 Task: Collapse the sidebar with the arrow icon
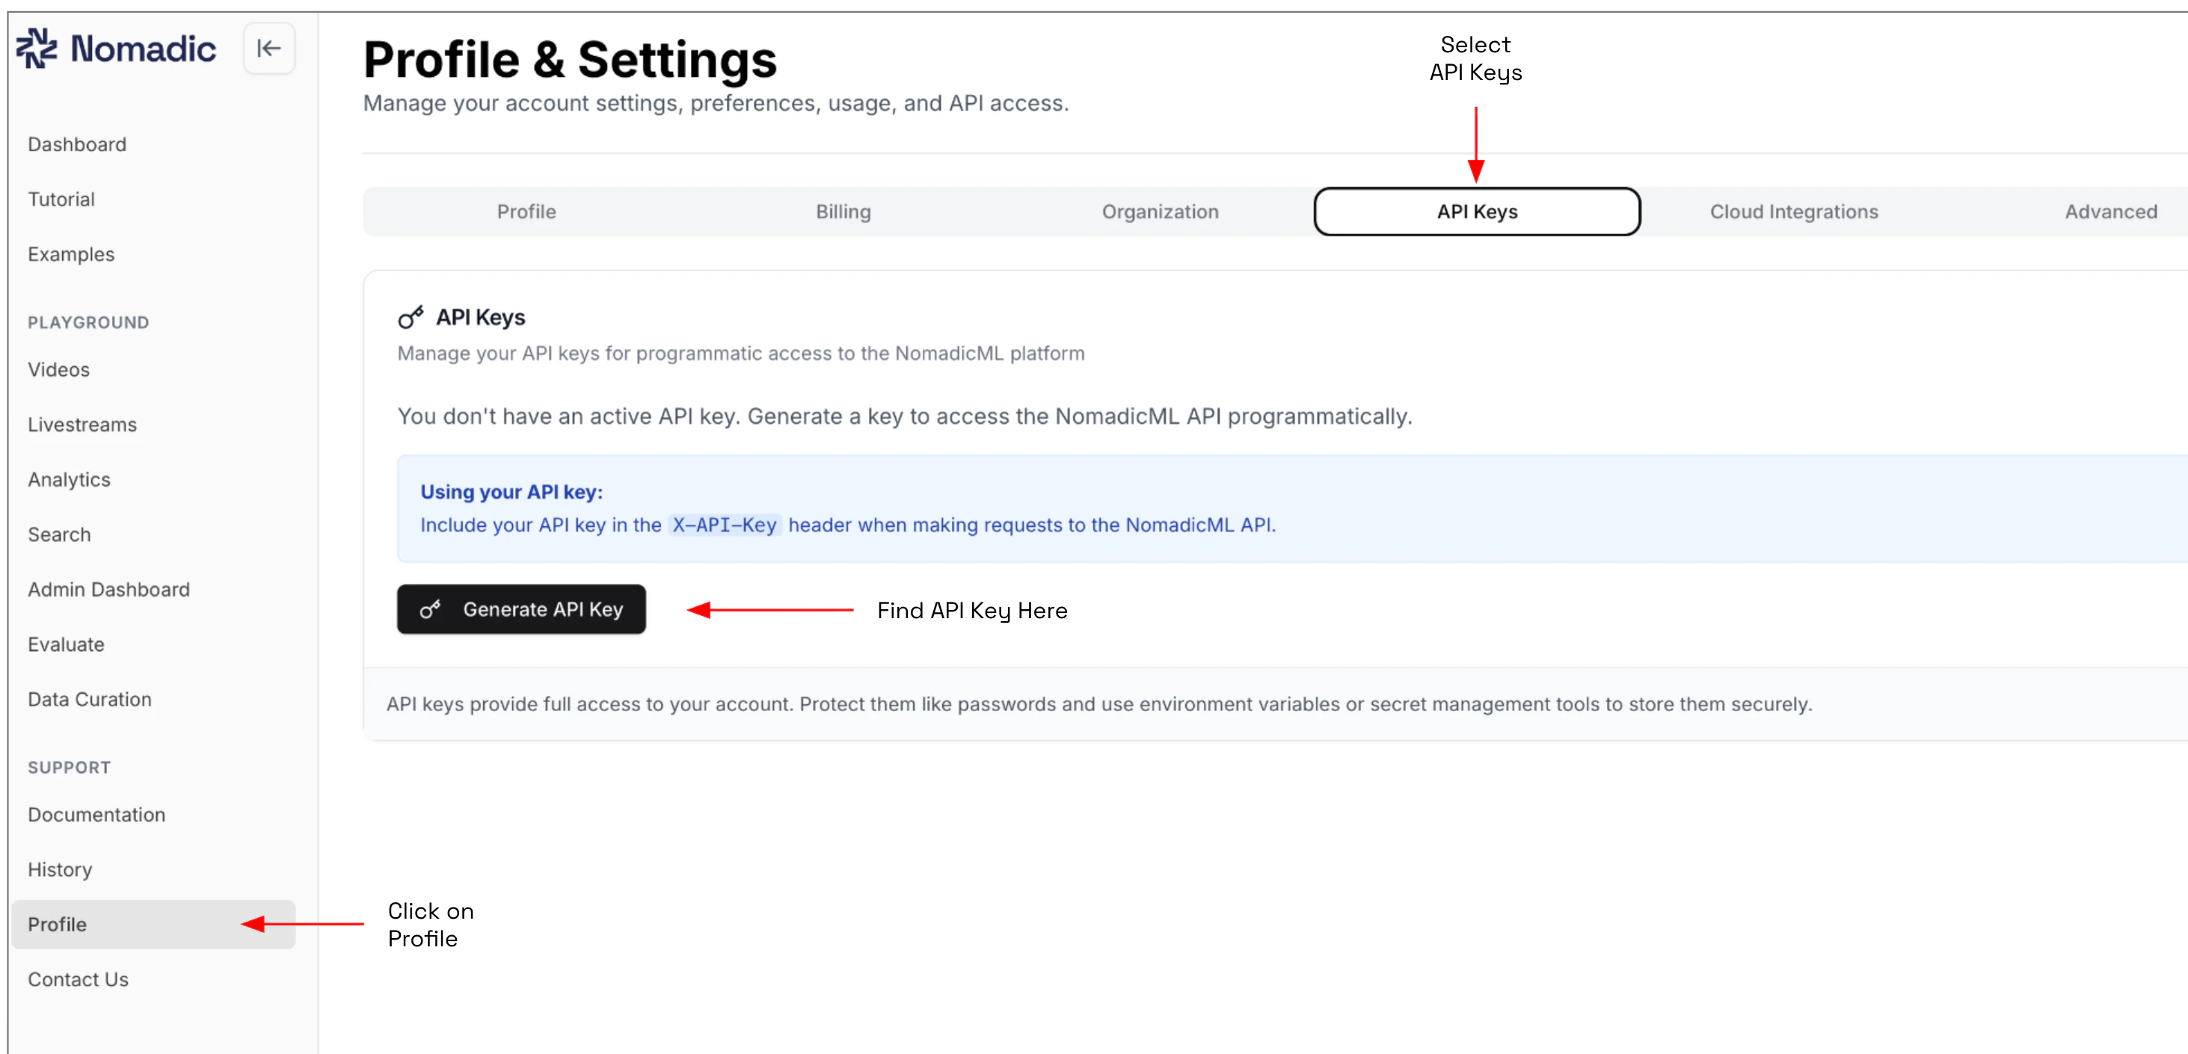click(268, 49)
